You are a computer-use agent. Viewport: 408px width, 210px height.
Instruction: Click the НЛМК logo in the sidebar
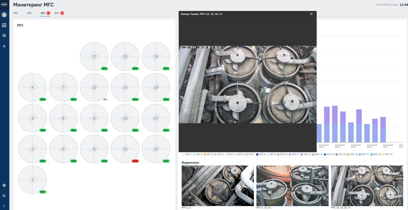click(4, 5)
